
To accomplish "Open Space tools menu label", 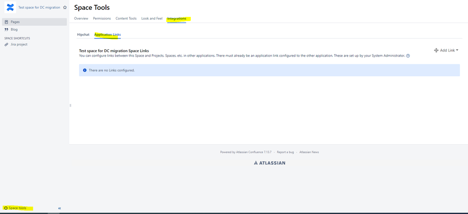I will (x=17, y=208).
